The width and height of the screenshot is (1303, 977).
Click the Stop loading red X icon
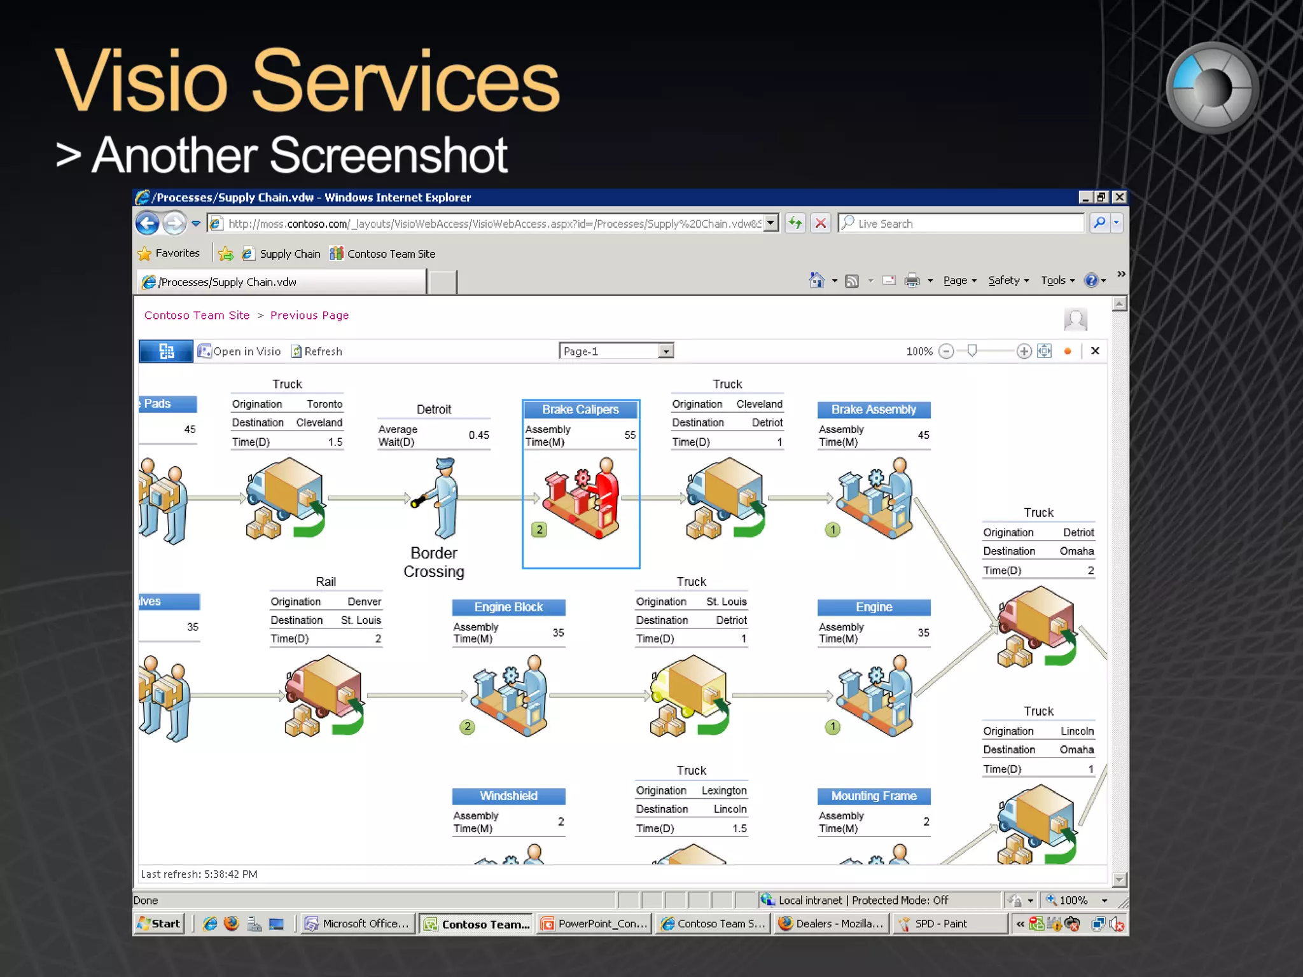click(821, 223)
